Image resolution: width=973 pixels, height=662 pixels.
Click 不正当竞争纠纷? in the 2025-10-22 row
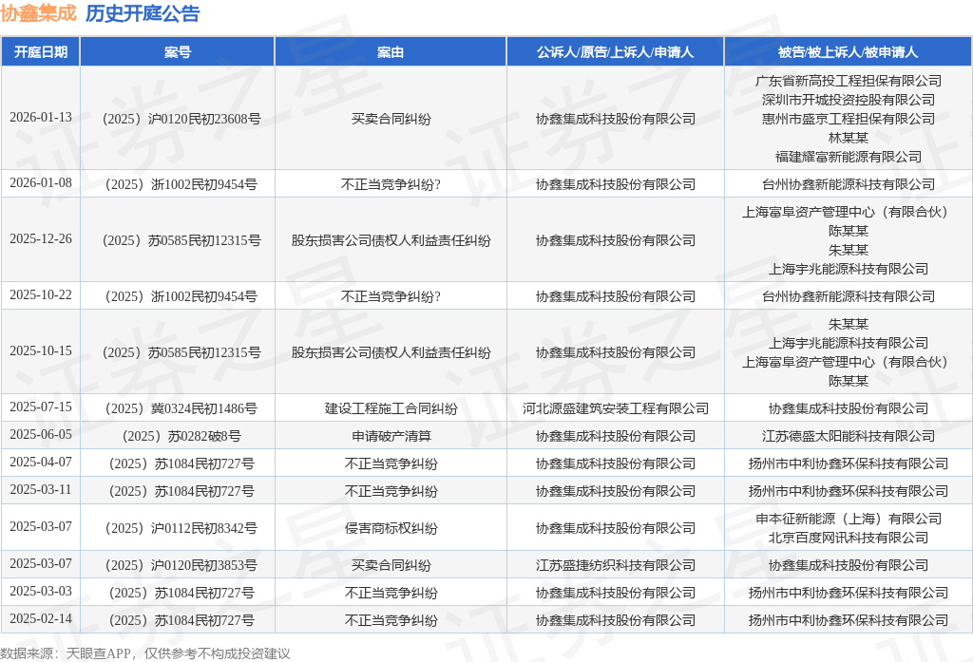[391, 296]
